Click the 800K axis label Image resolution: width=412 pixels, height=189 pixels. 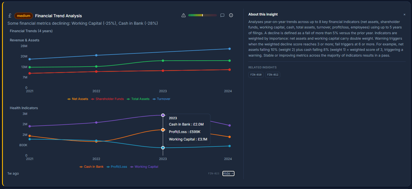pos(23,145)
